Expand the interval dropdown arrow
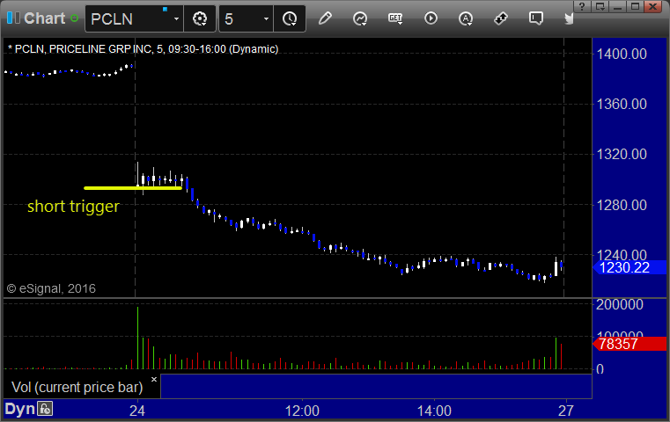Viewport: 670px width, 422px height. 266,18
